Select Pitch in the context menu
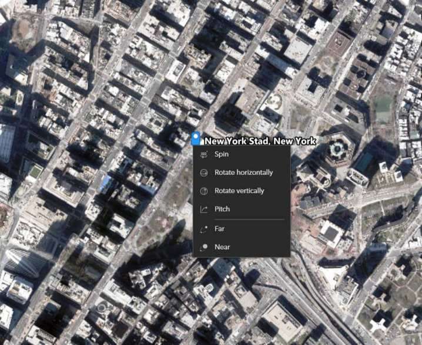 [242, 209]
